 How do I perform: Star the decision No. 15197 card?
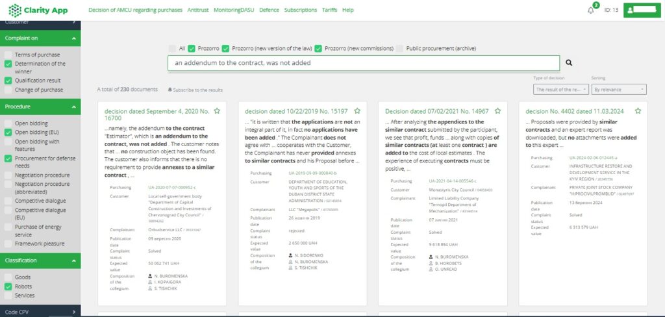tap(358, 111)
